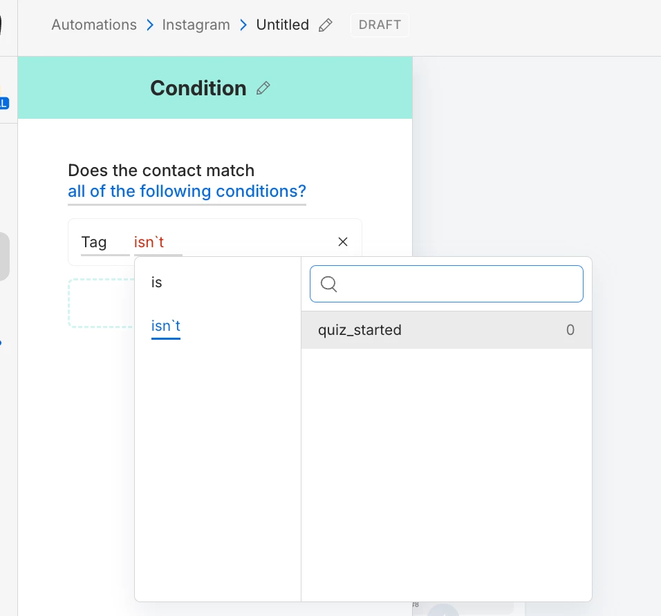Click the DRAFT status badge
661x616 pixels.
(380, 25)
